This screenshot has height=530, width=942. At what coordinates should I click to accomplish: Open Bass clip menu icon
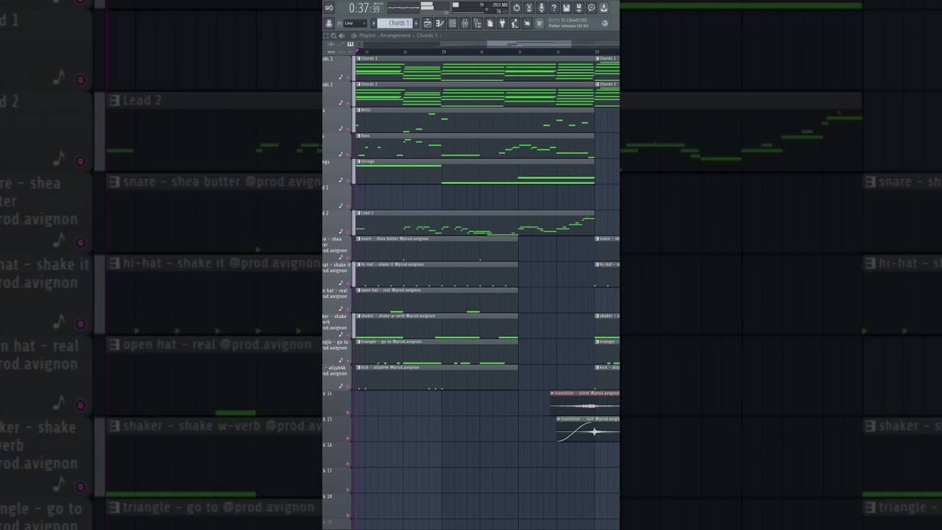(358, 135)
